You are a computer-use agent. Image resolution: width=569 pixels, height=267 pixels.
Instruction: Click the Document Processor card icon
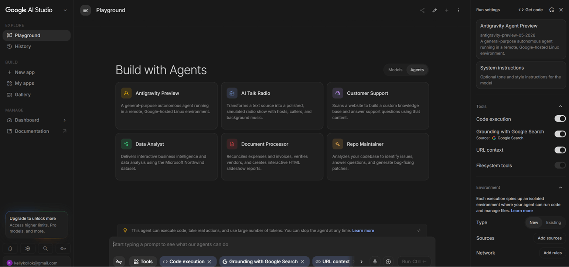pos(232,144)
